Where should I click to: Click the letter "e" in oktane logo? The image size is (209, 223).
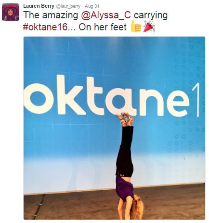point(178,103)
